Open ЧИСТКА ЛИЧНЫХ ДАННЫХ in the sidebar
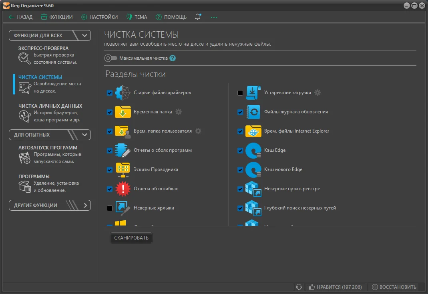Viewport: 428px width, 294px height. [x=50, y=106]
